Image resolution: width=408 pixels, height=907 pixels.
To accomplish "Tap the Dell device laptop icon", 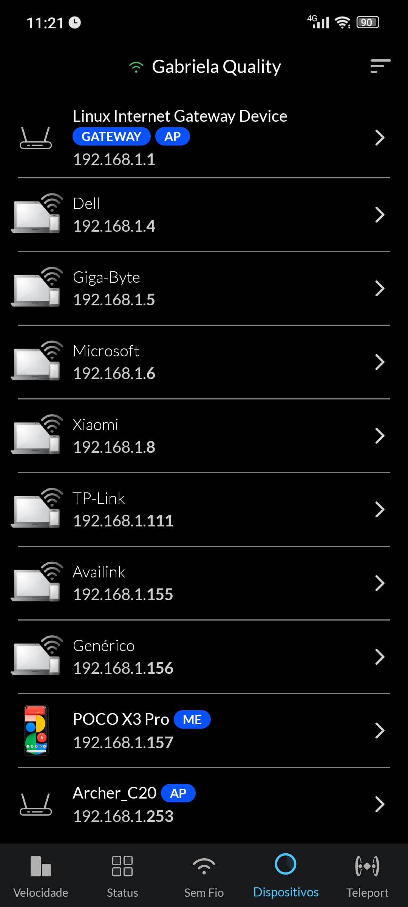I will tap(36, 214).
